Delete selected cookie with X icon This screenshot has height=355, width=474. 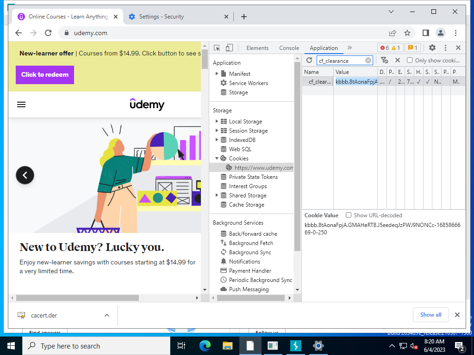[398, 61]
